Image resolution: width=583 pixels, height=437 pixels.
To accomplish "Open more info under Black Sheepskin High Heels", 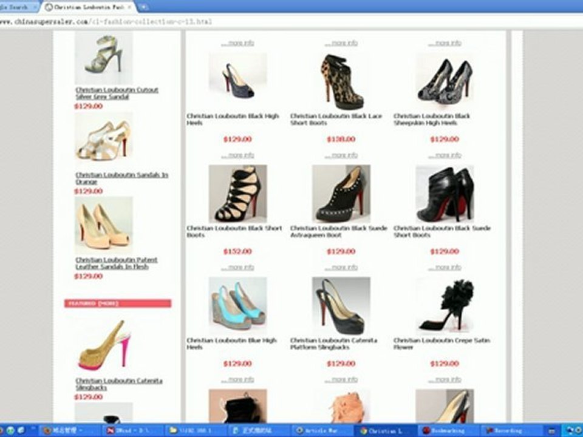I will tap(445, 155).
